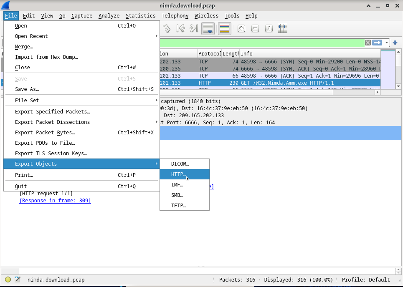Image resolution: width=403 pixels, height=287 pixels.
Task: Select the Merge… menu entry
Action: (81, 47)
